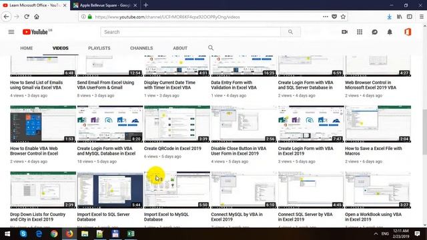Open the page actions three-dot menu
Viewport: 427px width, 240px height.
click(326, 17)
